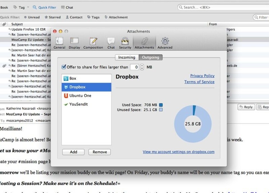Click the Tag toolbar icon
269x193 pixels.
click(15, 7)
